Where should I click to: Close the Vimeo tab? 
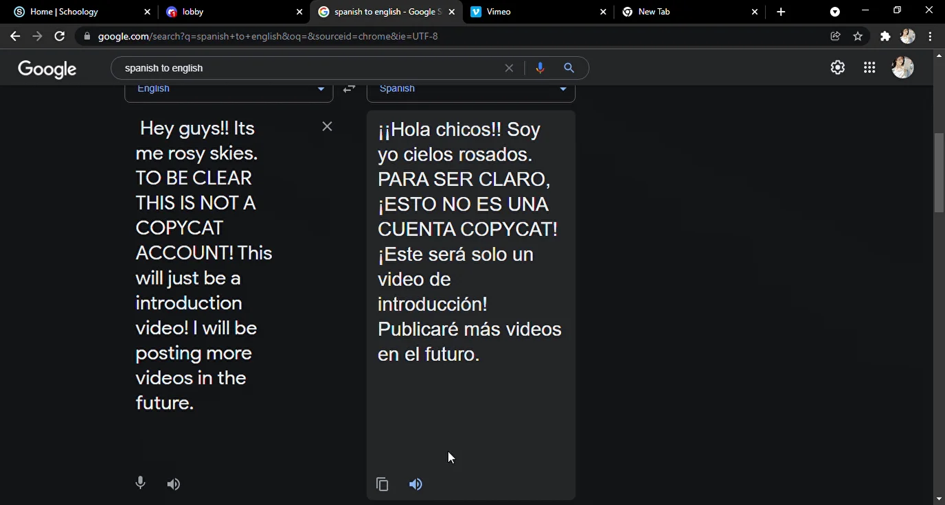[x=604, y=12]
